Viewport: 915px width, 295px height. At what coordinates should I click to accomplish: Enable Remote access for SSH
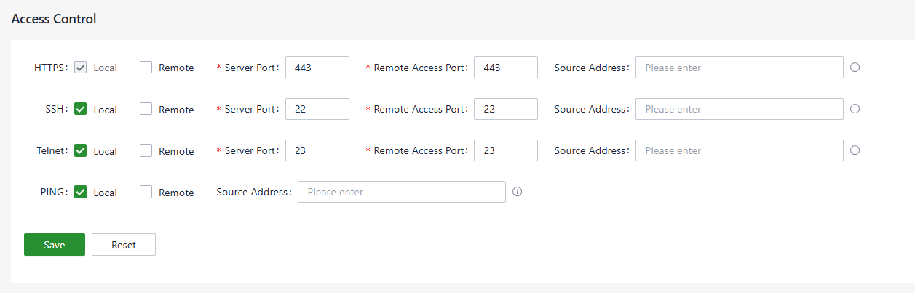pyautogui.click(x=146, y=109)
